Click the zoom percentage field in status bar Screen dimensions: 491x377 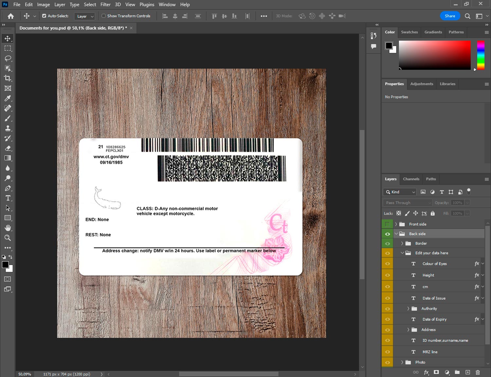coord(25,374)
